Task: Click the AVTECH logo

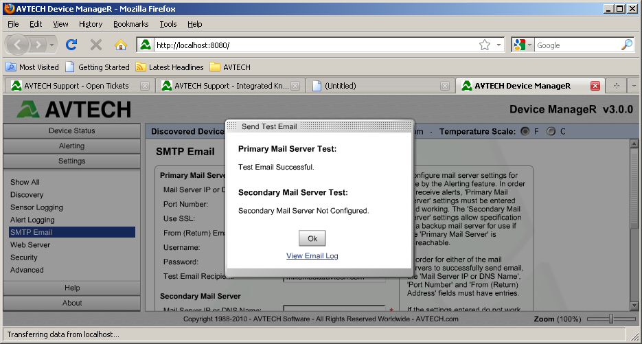Action: coord(73,109)
